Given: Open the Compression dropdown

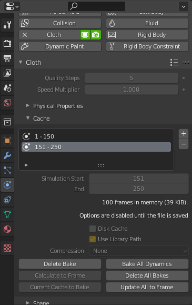Looking at the screenshot, I should click(x=139, y=251).
